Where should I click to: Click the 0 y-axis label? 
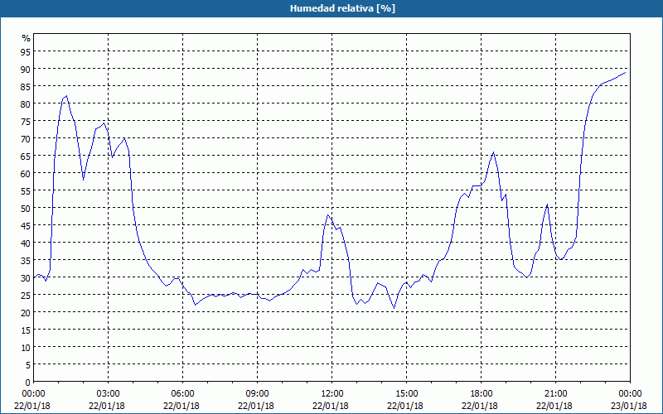click(x=28, y=383)
